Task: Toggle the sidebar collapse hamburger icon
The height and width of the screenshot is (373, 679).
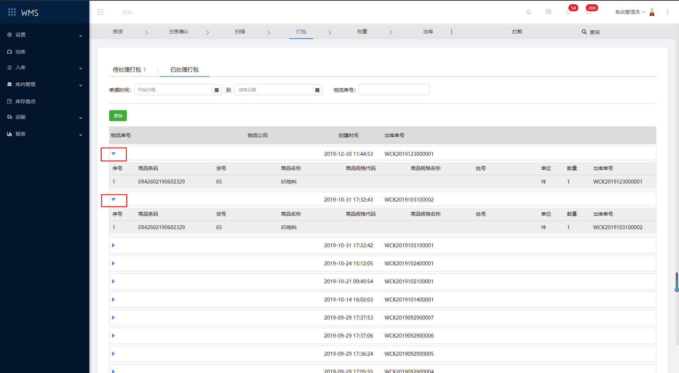Action: point(101,12)
